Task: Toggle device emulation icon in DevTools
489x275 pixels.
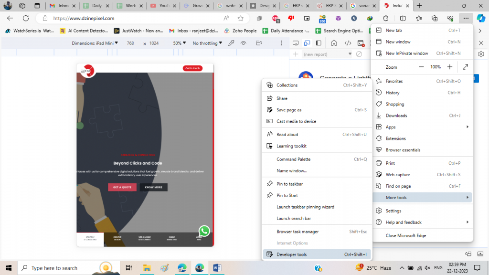Action: [307, 43]
